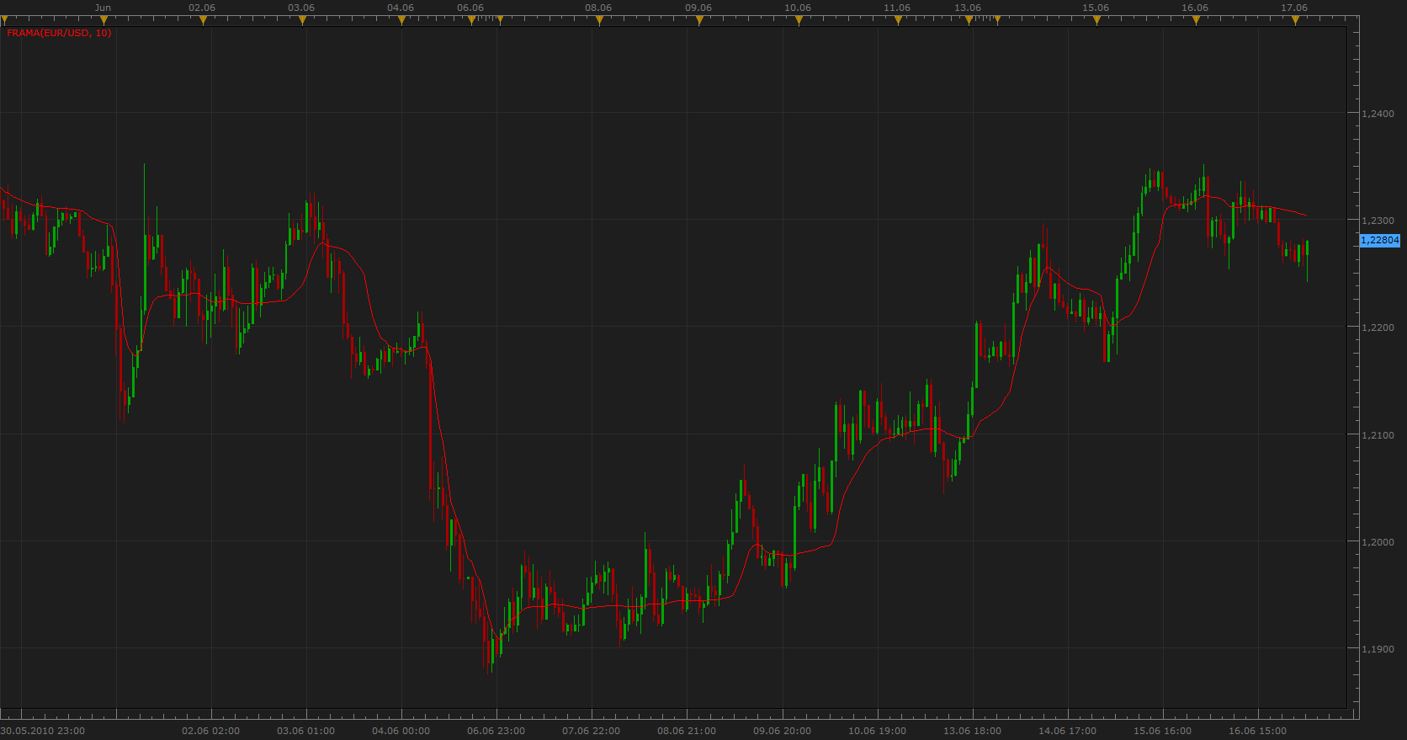This screenshot has height=740, width=1407.
Task: Click the 1,2300 price level label
Action: [1378, 221]
